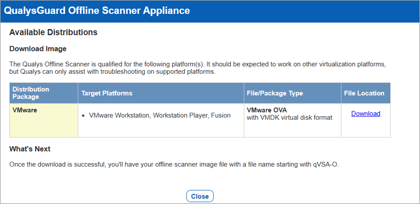Click the Available Distributions heading
This screenshot has width=420, height=204.
[53, 32]
